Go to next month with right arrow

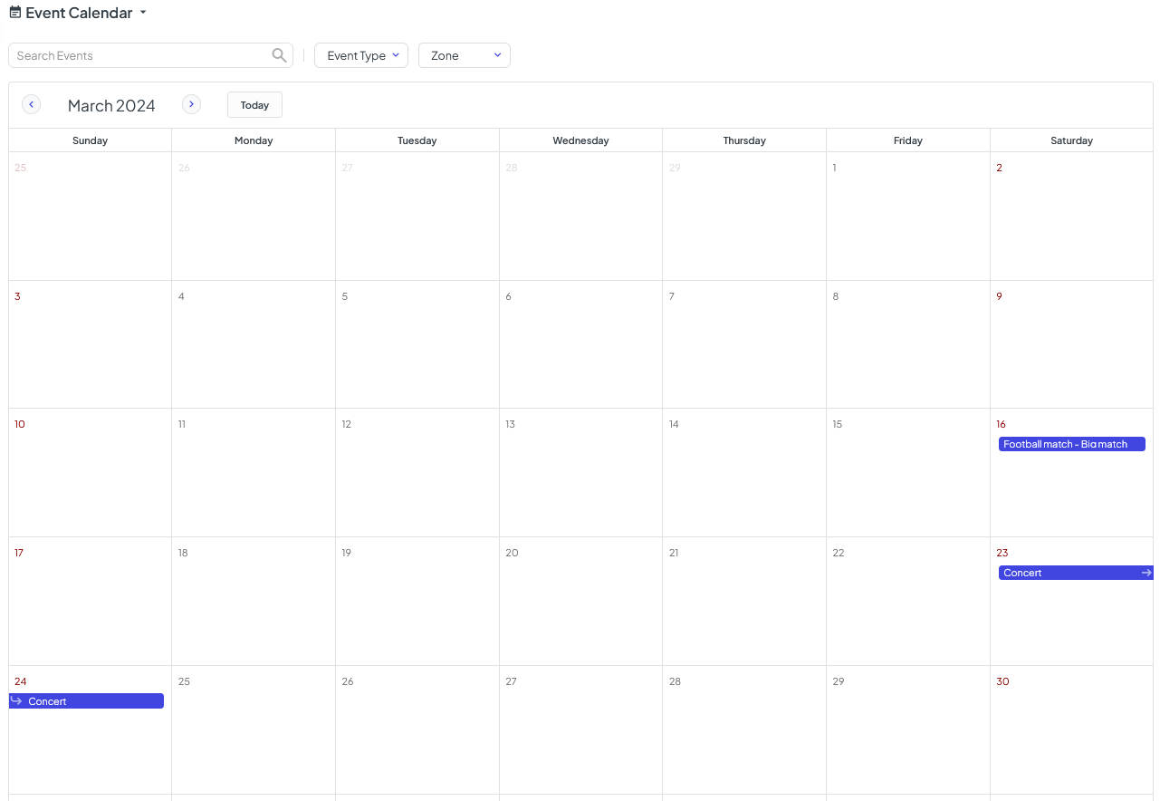[x=191, y=104]
